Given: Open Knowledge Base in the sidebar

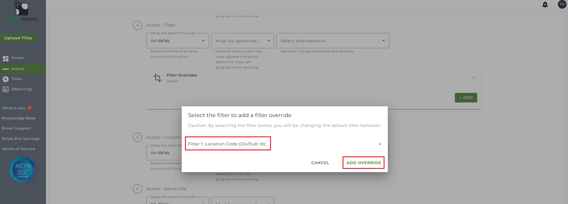Looking at the screenshot, I should [19, 118].
